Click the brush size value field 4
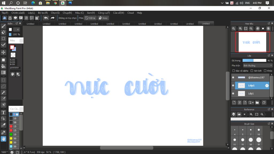 click(x=17, y=29)
